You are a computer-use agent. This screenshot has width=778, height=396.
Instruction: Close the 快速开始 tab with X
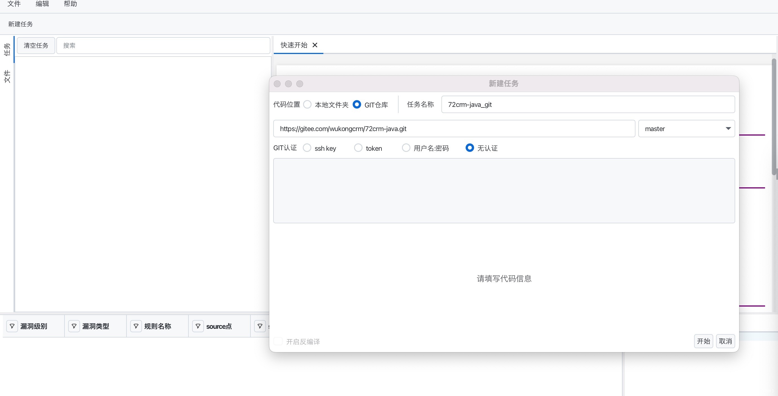click(x=315, y=45)
